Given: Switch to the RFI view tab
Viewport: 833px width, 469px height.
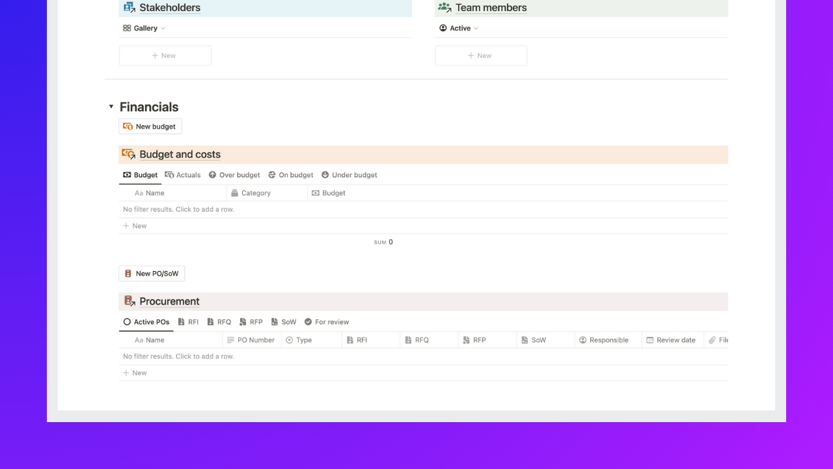Looking at the screenshot, I should [x=188, y=322].
